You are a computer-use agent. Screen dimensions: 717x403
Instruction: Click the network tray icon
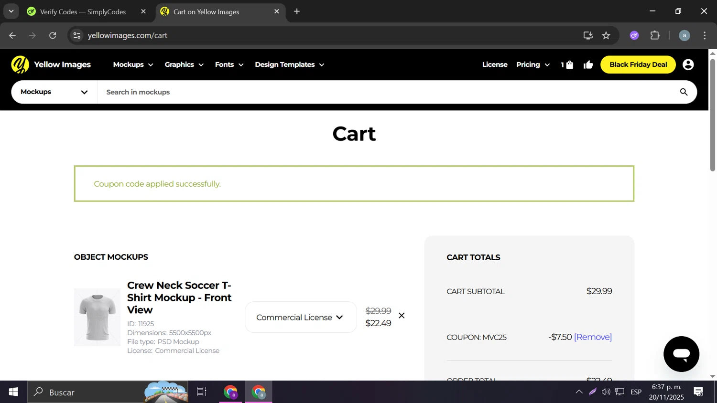point(620,392)
